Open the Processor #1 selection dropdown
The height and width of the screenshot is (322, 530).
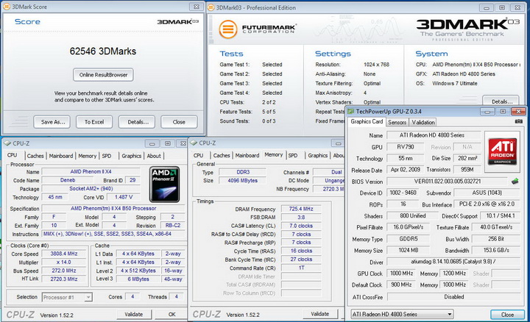[67, 297]
